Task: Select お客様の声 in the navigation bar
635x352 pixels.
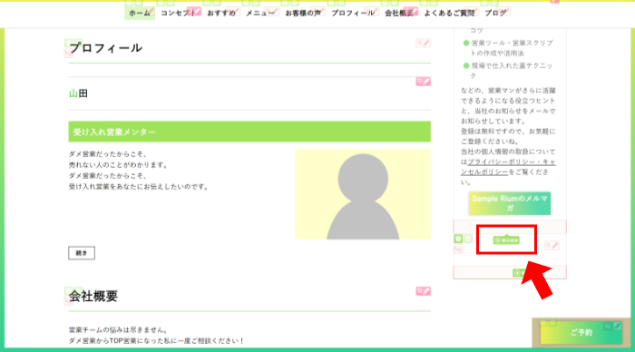Action: tap(303, 14)
